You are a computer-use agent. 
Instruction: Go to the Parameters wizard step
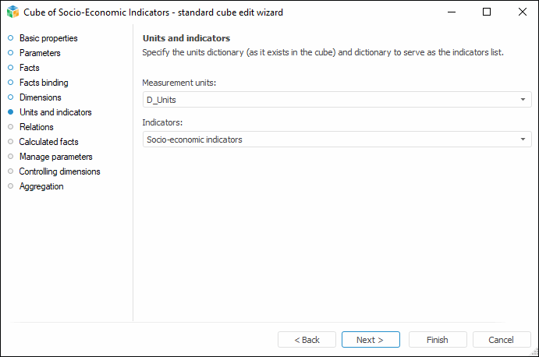40,53
